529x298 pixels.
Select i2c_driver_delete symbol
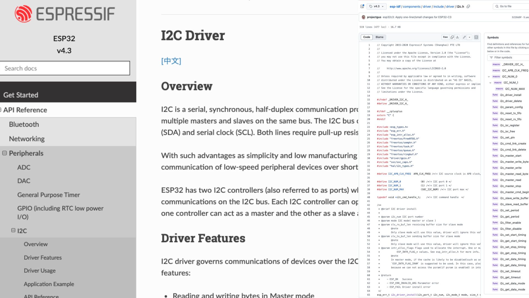511,101
